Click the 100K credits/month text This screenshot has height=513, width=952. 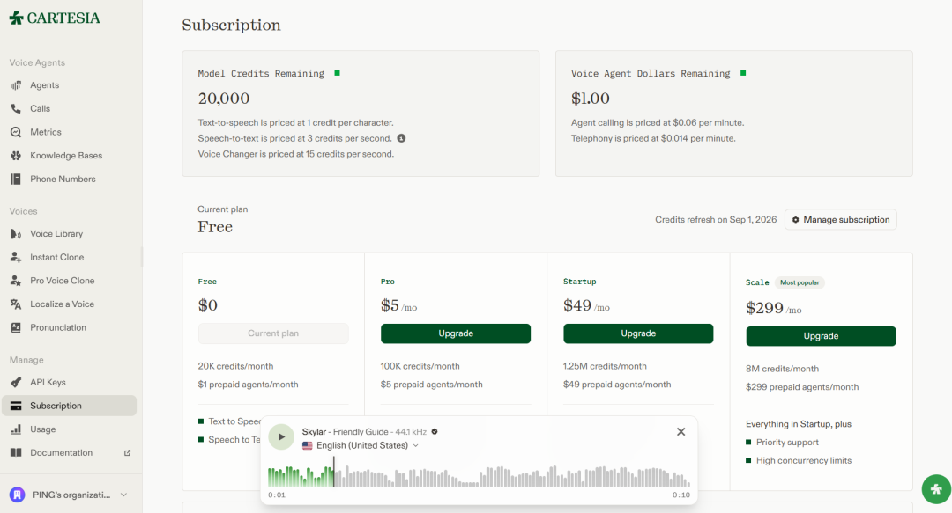point(420,366)
